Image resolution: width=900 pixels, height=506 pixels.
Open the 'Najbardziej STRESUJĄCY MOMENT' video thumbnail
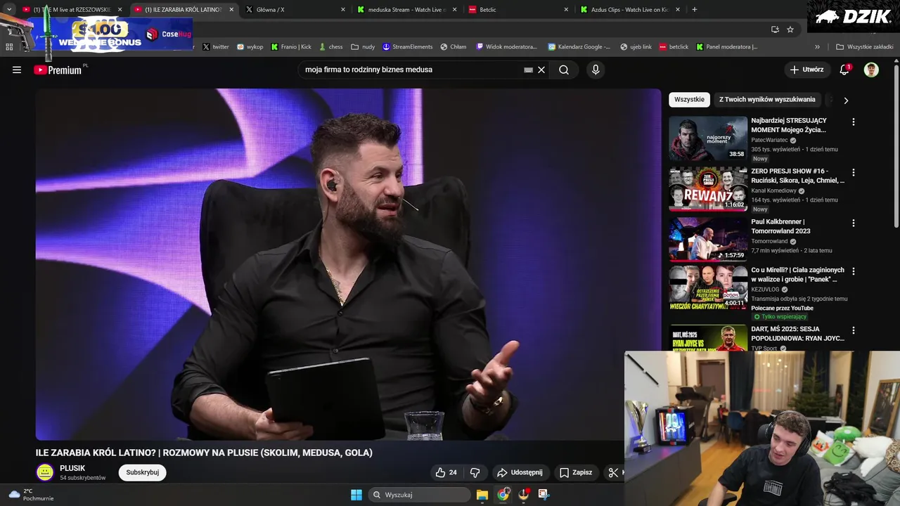pos(708,138)
